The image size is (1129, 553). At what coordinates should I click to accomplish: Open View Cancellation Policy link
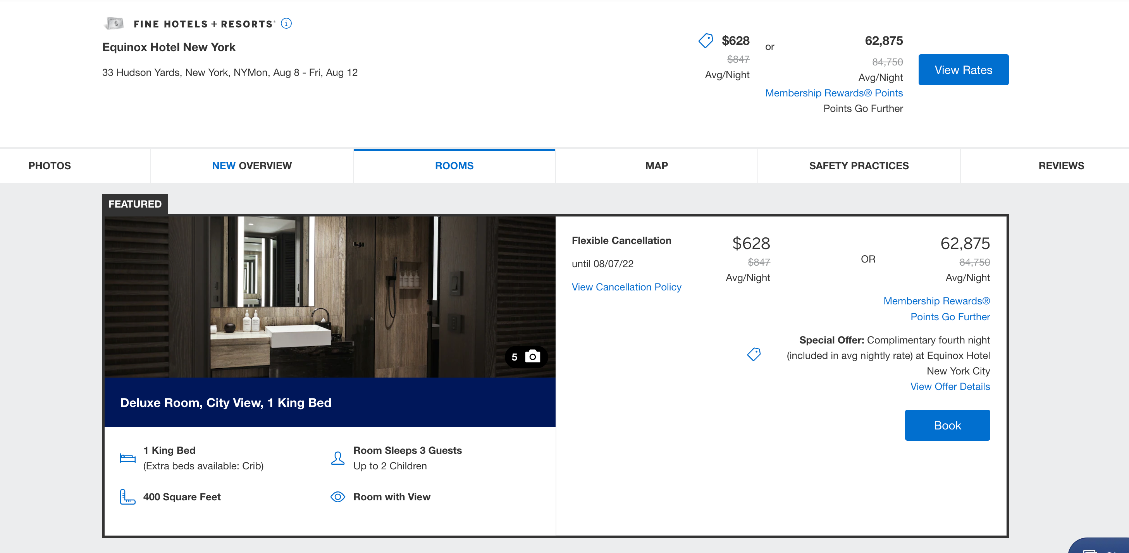click(626, 287)
